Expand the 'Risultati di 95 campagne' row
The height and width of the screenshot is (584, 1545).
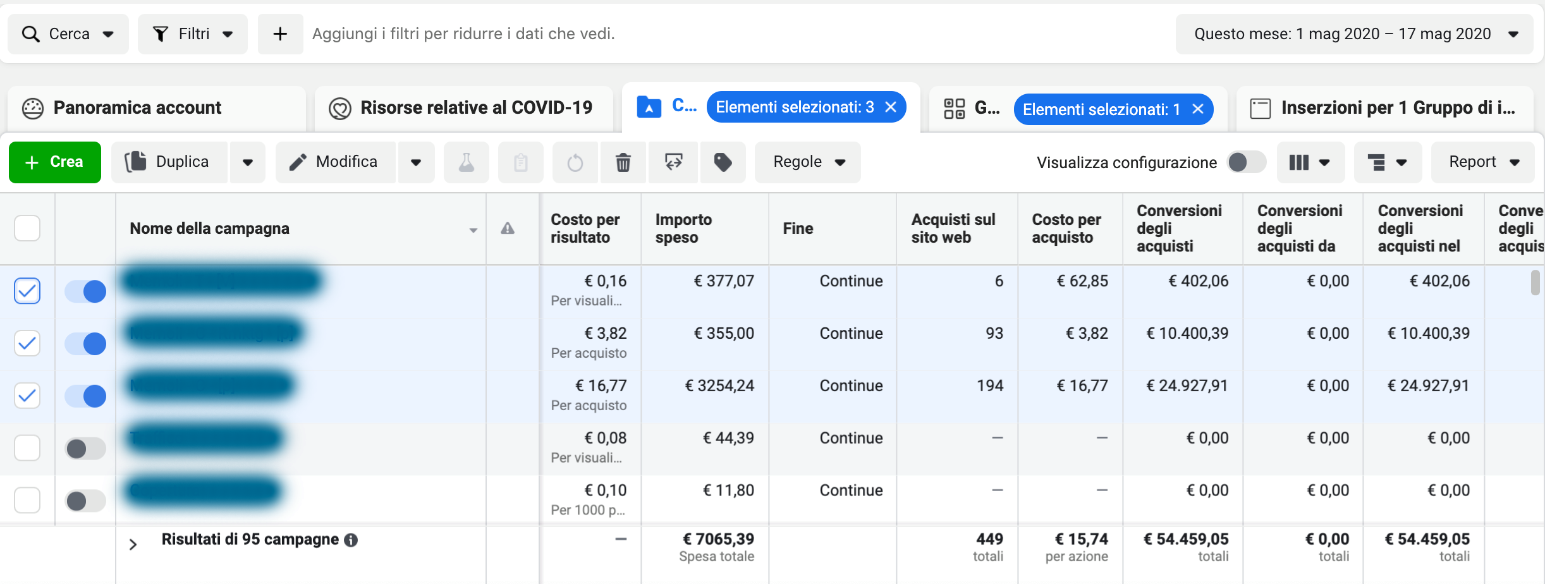(x=133, y=544)
